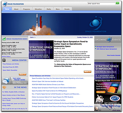Image resolution: width=123 pixels, height=113 pixels.
Task: Open the Strategic Space Symposium article headline
Action: (x=71, y=44)
